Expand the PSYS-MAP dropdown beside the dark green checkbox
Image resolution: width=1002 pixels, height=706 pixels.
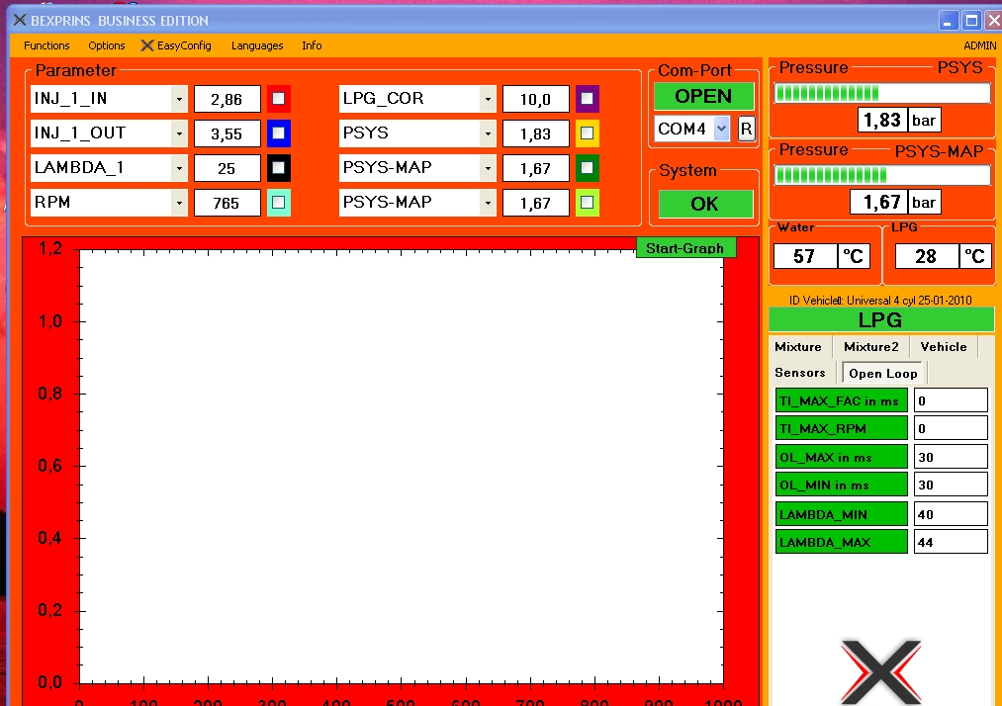pyautogui.click(x=488, y=168)
